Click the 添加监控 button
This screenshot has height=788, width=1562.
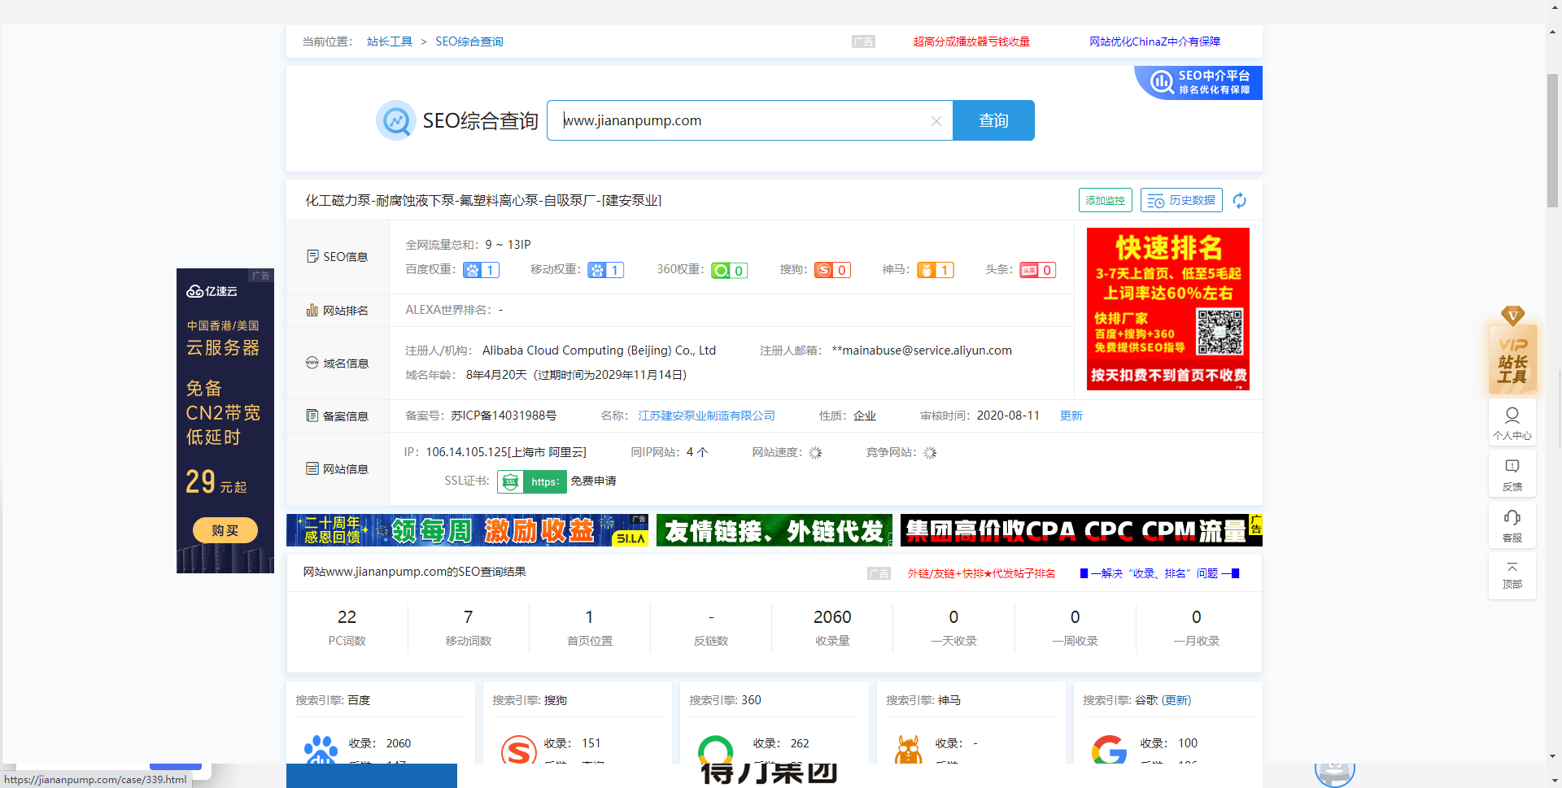(x=1105, y=200)
